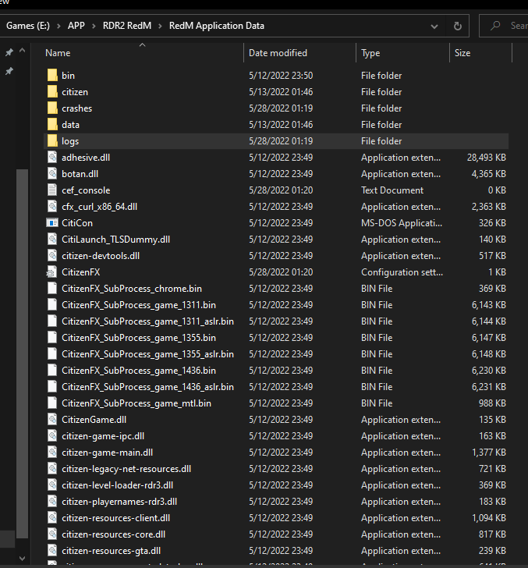Select CitizenFX_SubProcess_game_1436.bin file name
This screenshot has width=528, height=568.
(x=139, y=370)
